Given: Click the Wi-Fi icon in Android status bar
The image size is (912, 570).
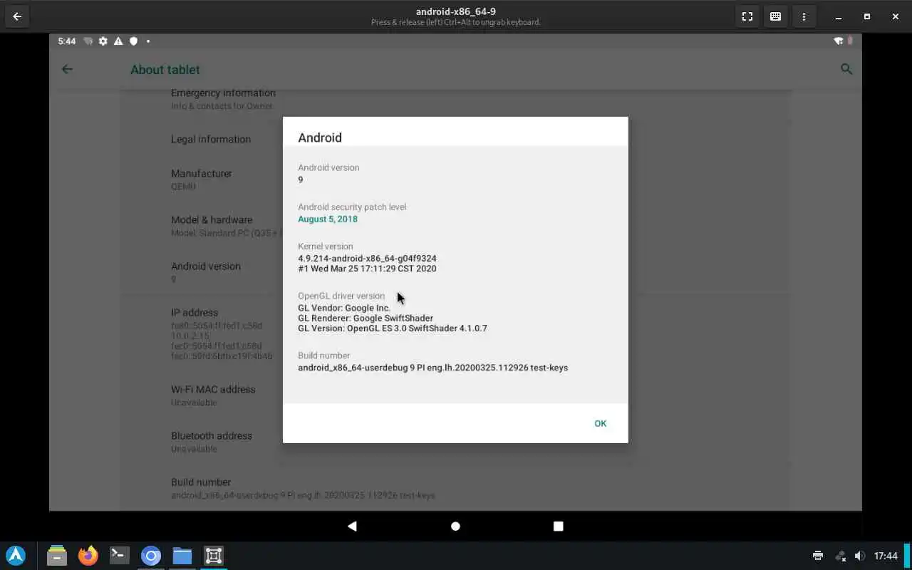Looking at the screenshot, I should [x=839, y=41].
